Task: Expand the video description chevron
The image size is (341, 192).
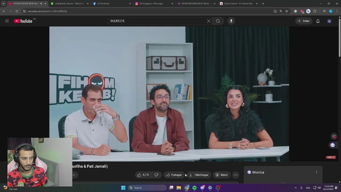Action: (74, 175)
